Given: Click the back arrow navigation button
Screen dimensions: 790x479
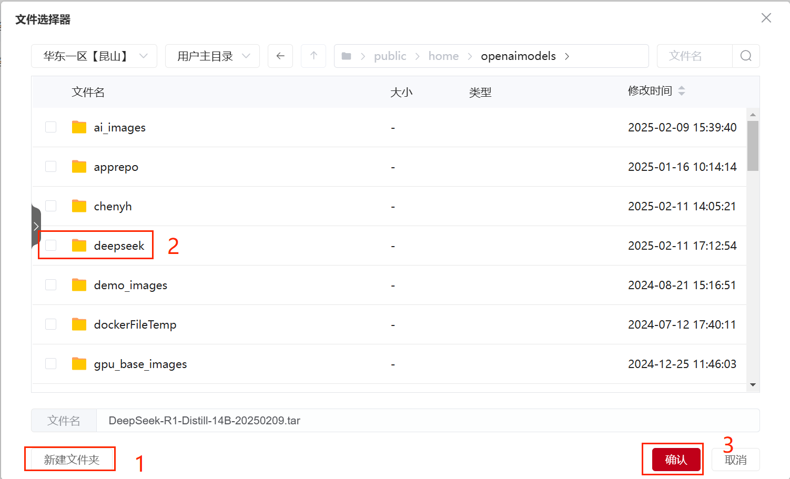Looking at the screenshot, I should tap(280, 56).
